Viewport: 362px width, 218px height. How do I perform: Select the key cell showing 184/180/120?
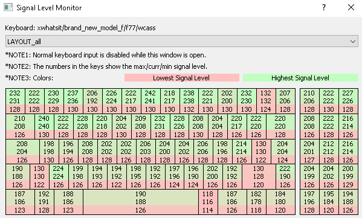[x=280, y=202]
